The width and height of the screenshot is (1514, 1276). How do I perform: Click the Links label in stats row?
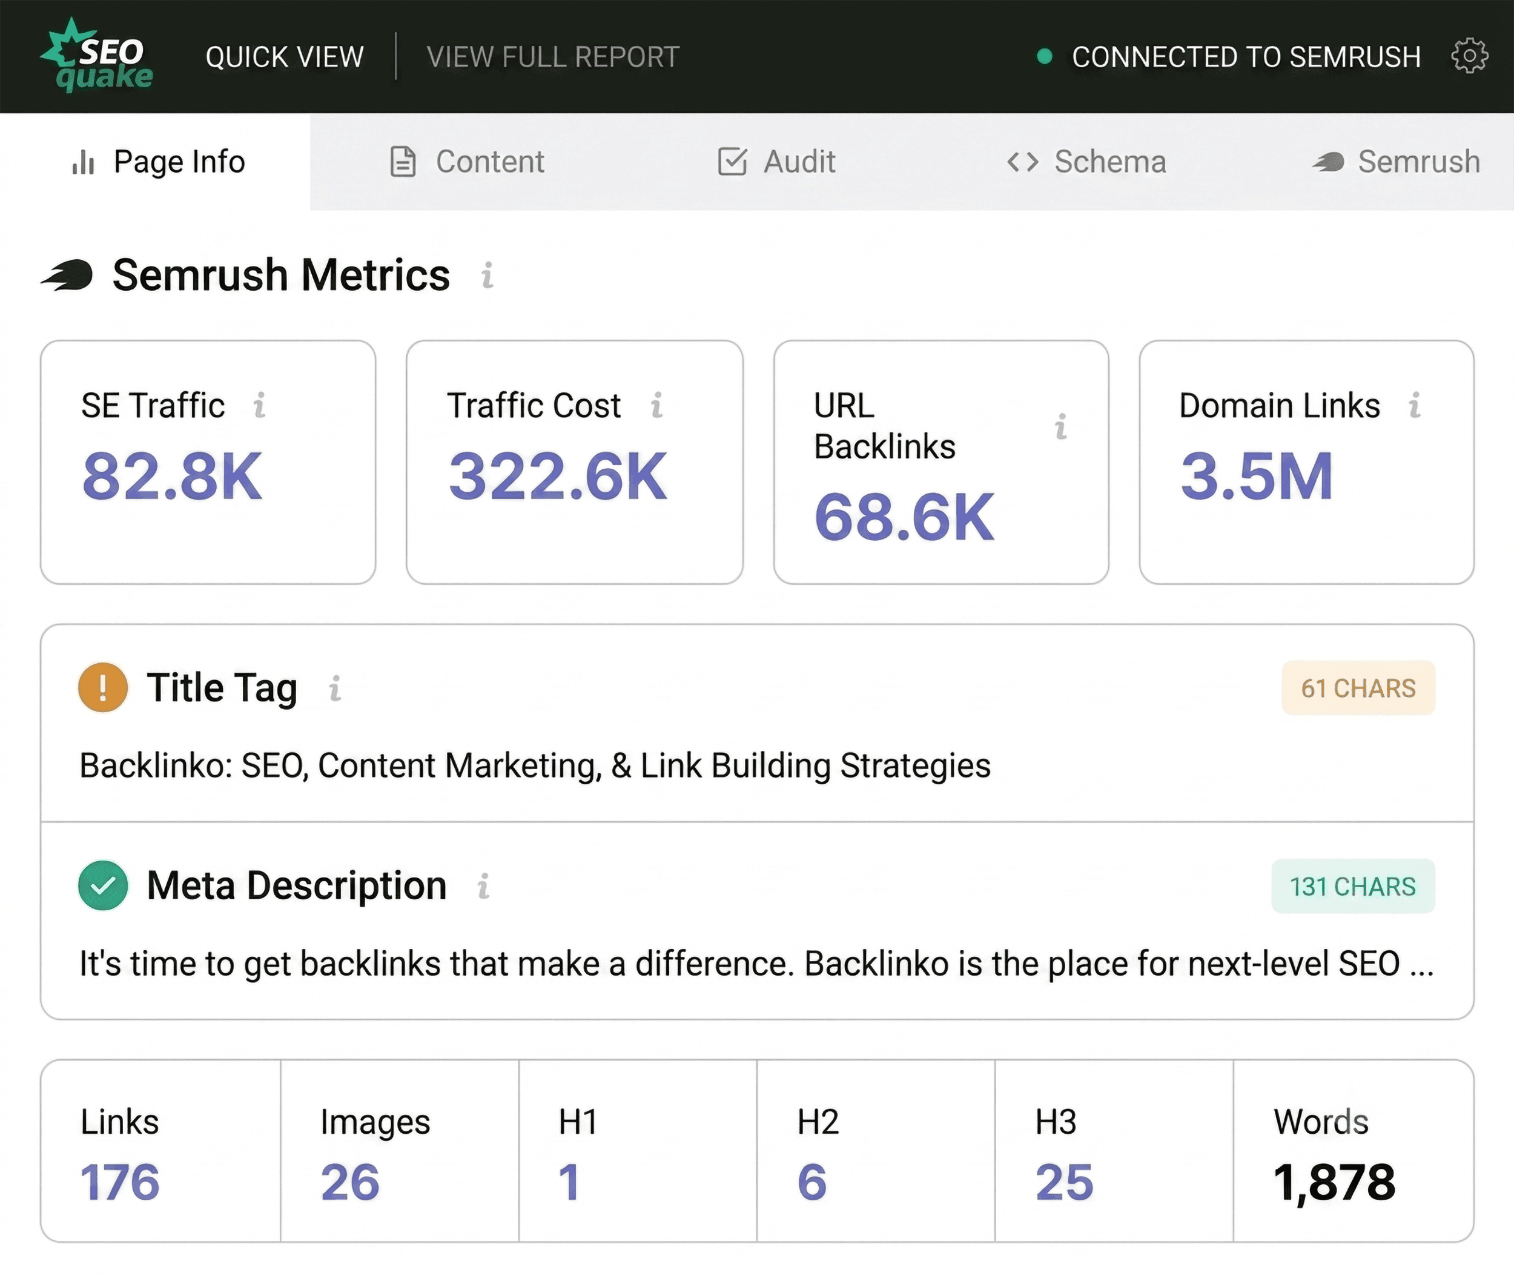tap(119, 1122)
